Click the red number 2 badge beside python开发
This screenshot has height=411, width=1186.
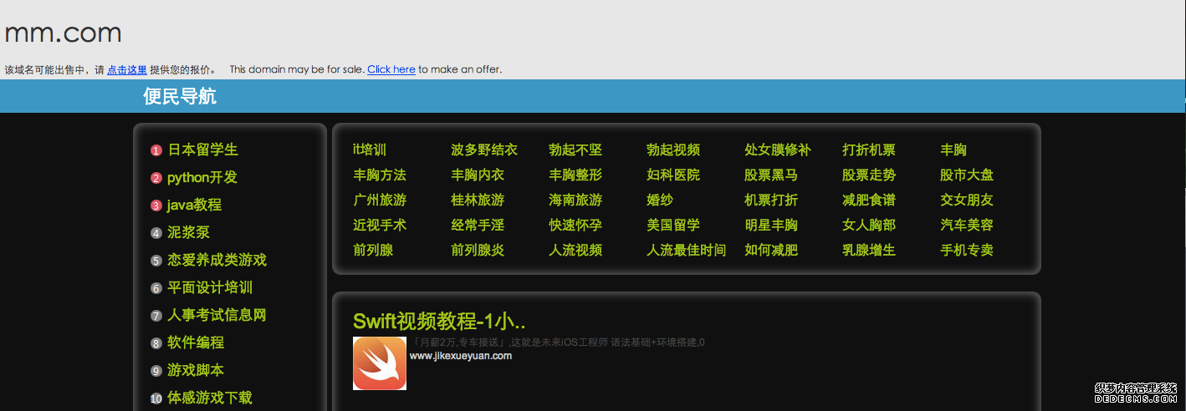(x=156, y=178)
